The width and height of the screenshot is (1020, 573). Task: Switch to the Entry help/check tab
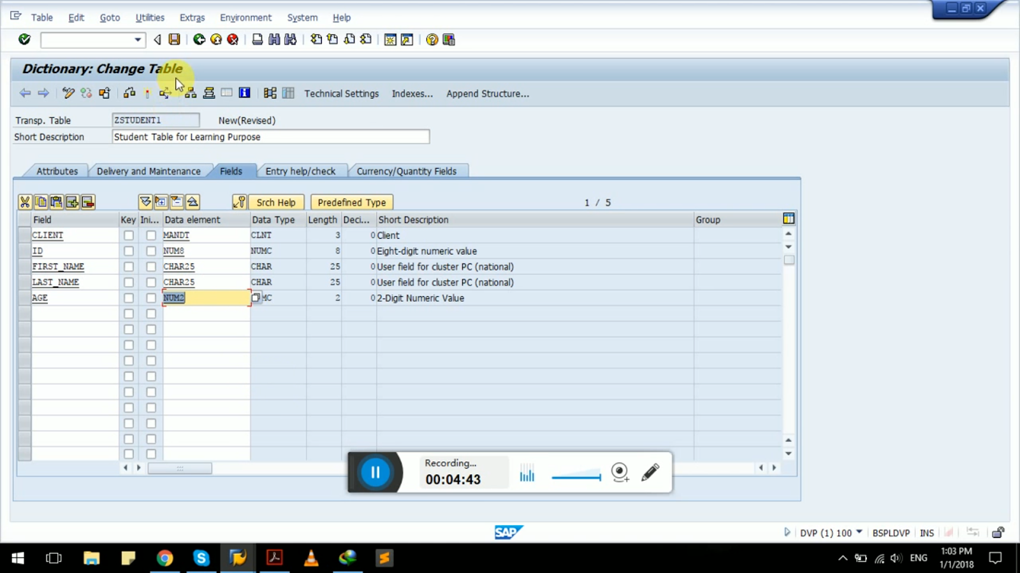[302, 171]
